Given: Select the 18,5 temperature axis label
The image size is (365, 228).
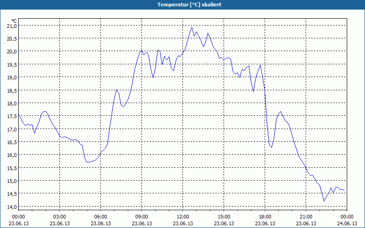Looking at the screenshot, I should 11,90.
